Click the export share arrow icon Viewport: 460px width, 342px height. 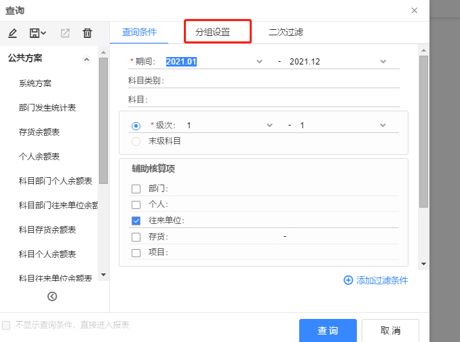pos(65,33)
